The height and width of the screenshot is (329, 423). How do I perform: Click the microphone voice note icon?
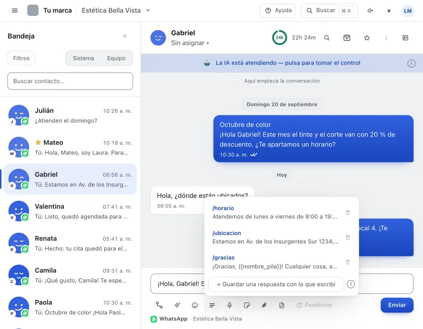tap(229, 305)
